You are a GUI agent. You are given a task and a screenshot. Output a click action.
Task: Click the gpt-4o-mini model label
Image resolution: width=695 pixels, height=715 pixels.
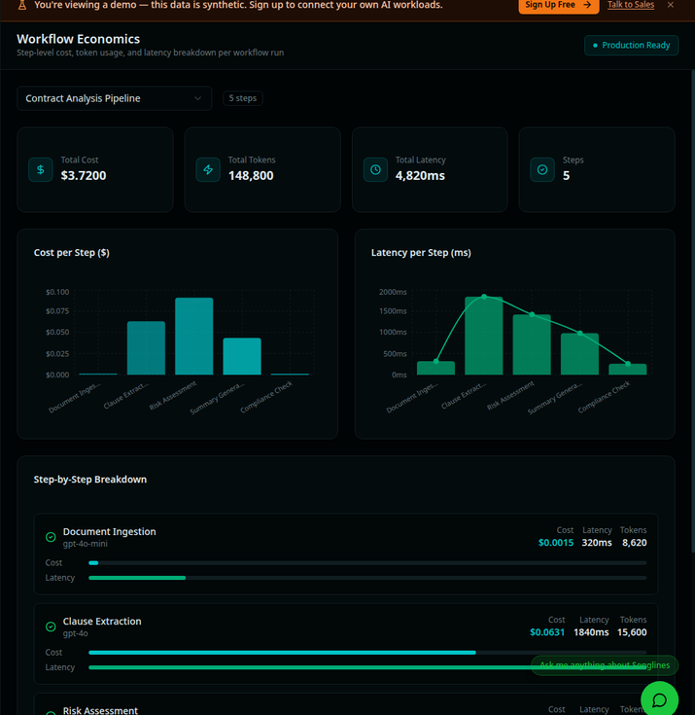[x=86, y=544]
